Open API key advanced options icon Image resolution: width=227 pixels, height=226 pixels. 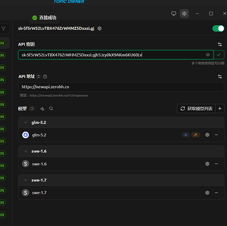pos(220,44)
